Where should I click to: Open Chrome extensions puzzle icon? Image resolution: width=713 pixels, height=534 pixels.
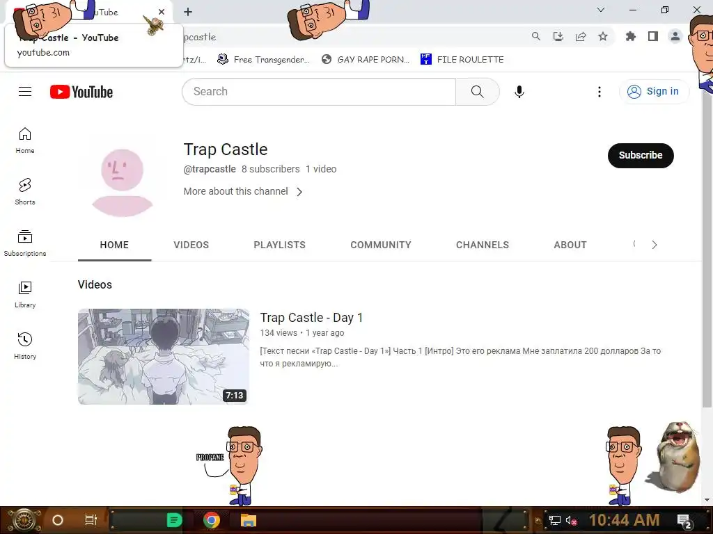(631, 36)
